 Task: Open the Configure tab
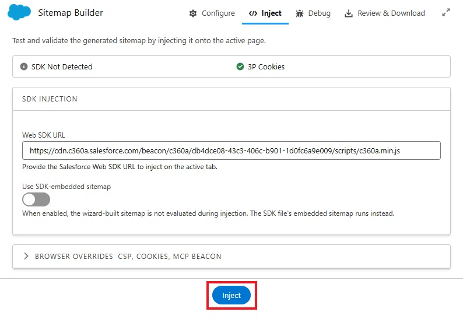coord(212,13)
